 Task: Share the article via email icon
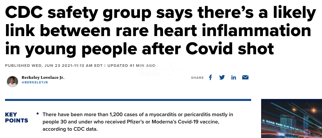coord(245,77)
